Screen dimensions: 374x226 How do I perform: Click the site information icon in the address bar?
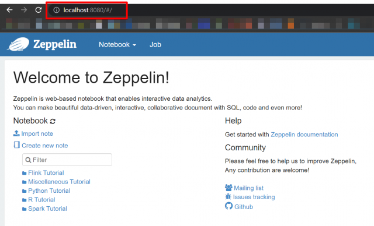click(x=56, y=10)
